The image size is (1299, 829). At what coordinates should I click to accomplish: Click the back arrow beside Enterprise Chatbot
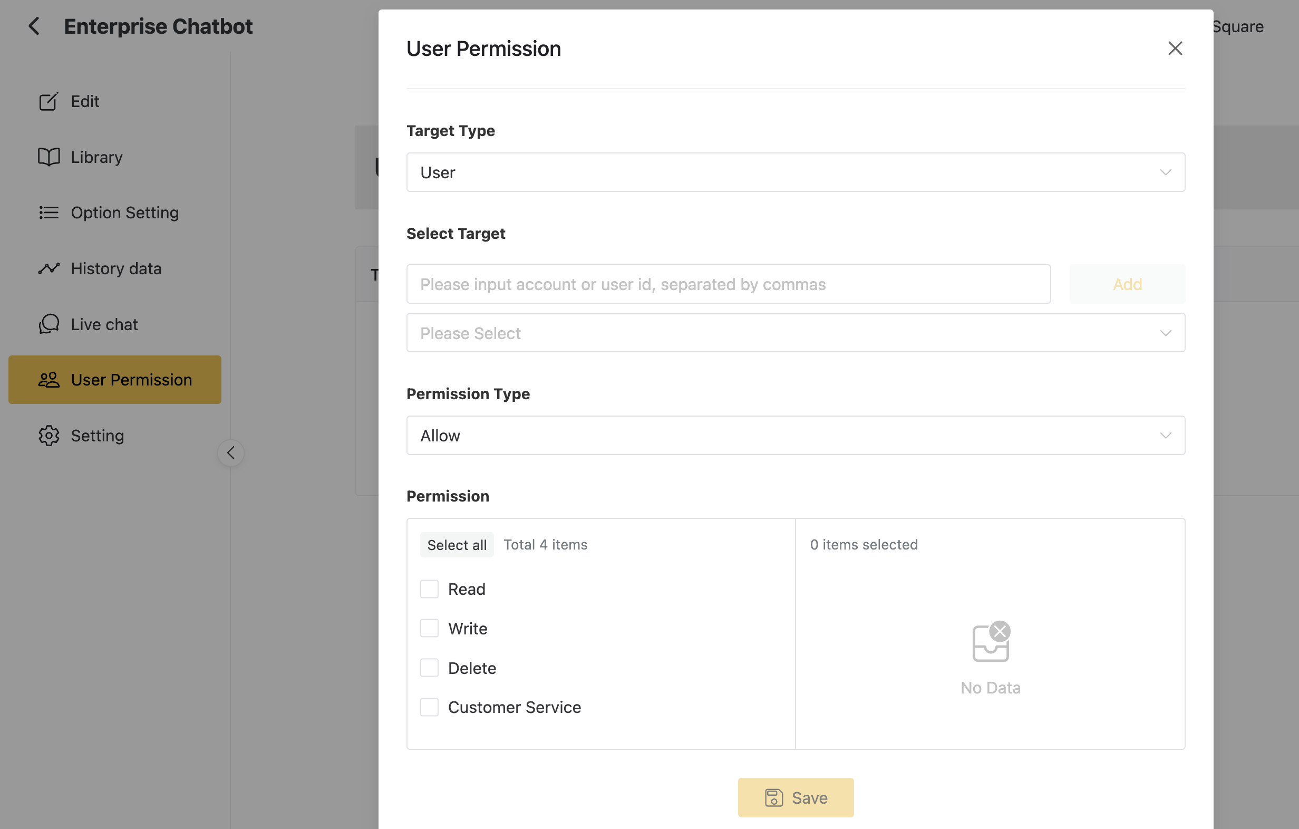pyautogui.click(x=34, y=26)
